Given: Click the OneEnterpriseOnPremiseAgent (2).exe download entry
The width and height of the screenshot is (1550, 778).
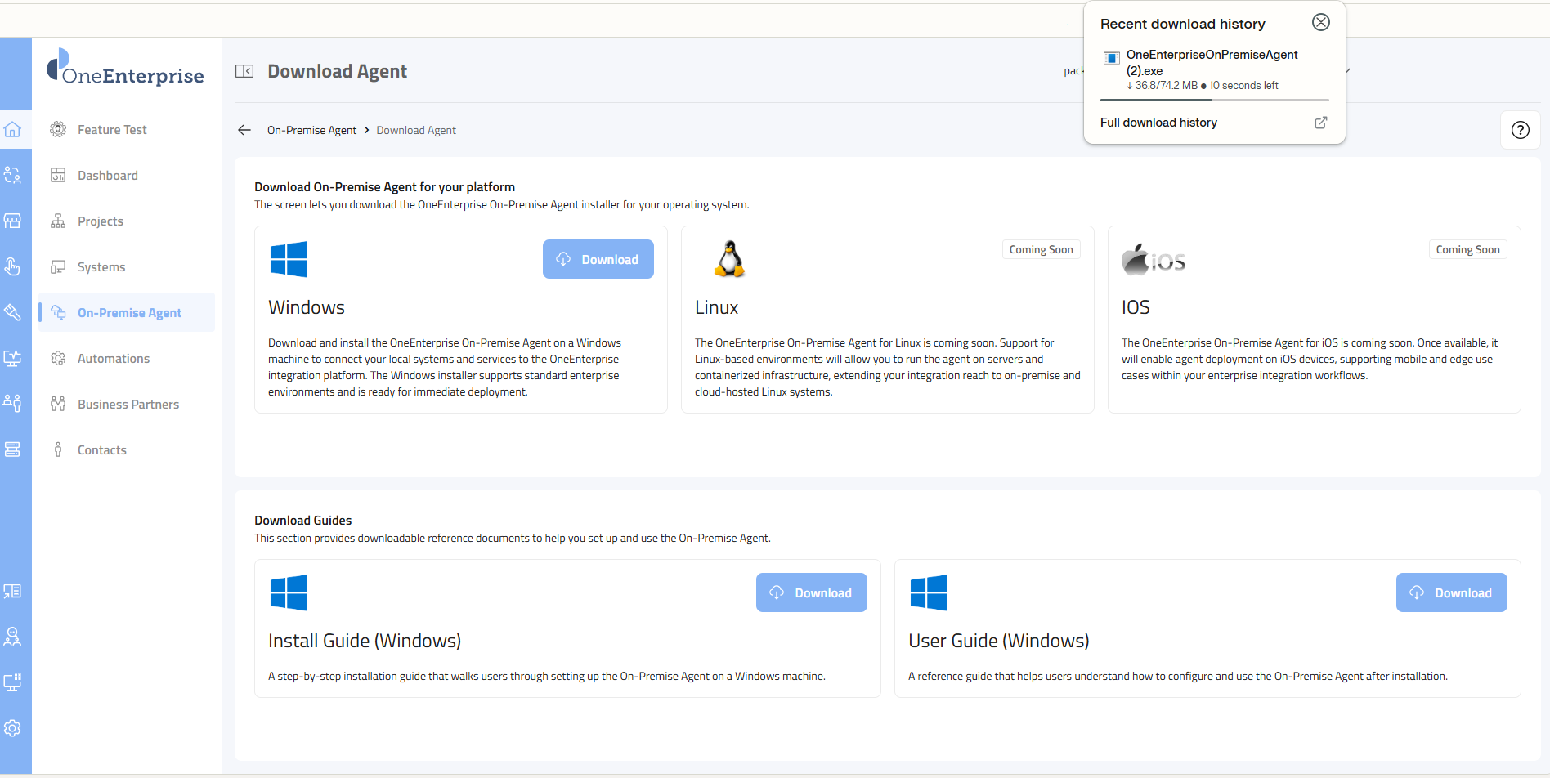Looking at the screenshot, I should pos(1212,62).
